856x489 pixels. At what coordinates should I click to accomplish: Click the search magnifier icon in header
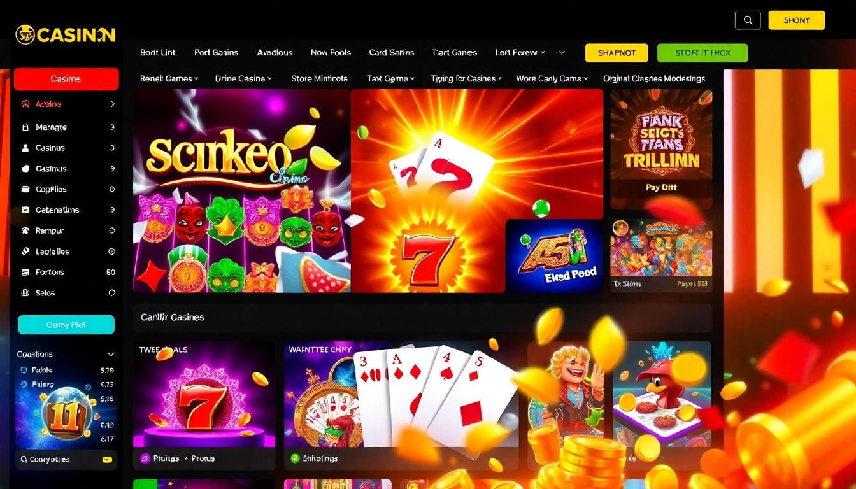point(748,20)
